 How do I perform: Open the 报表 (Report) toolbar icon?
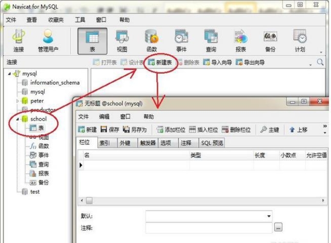tap(241, 41)
